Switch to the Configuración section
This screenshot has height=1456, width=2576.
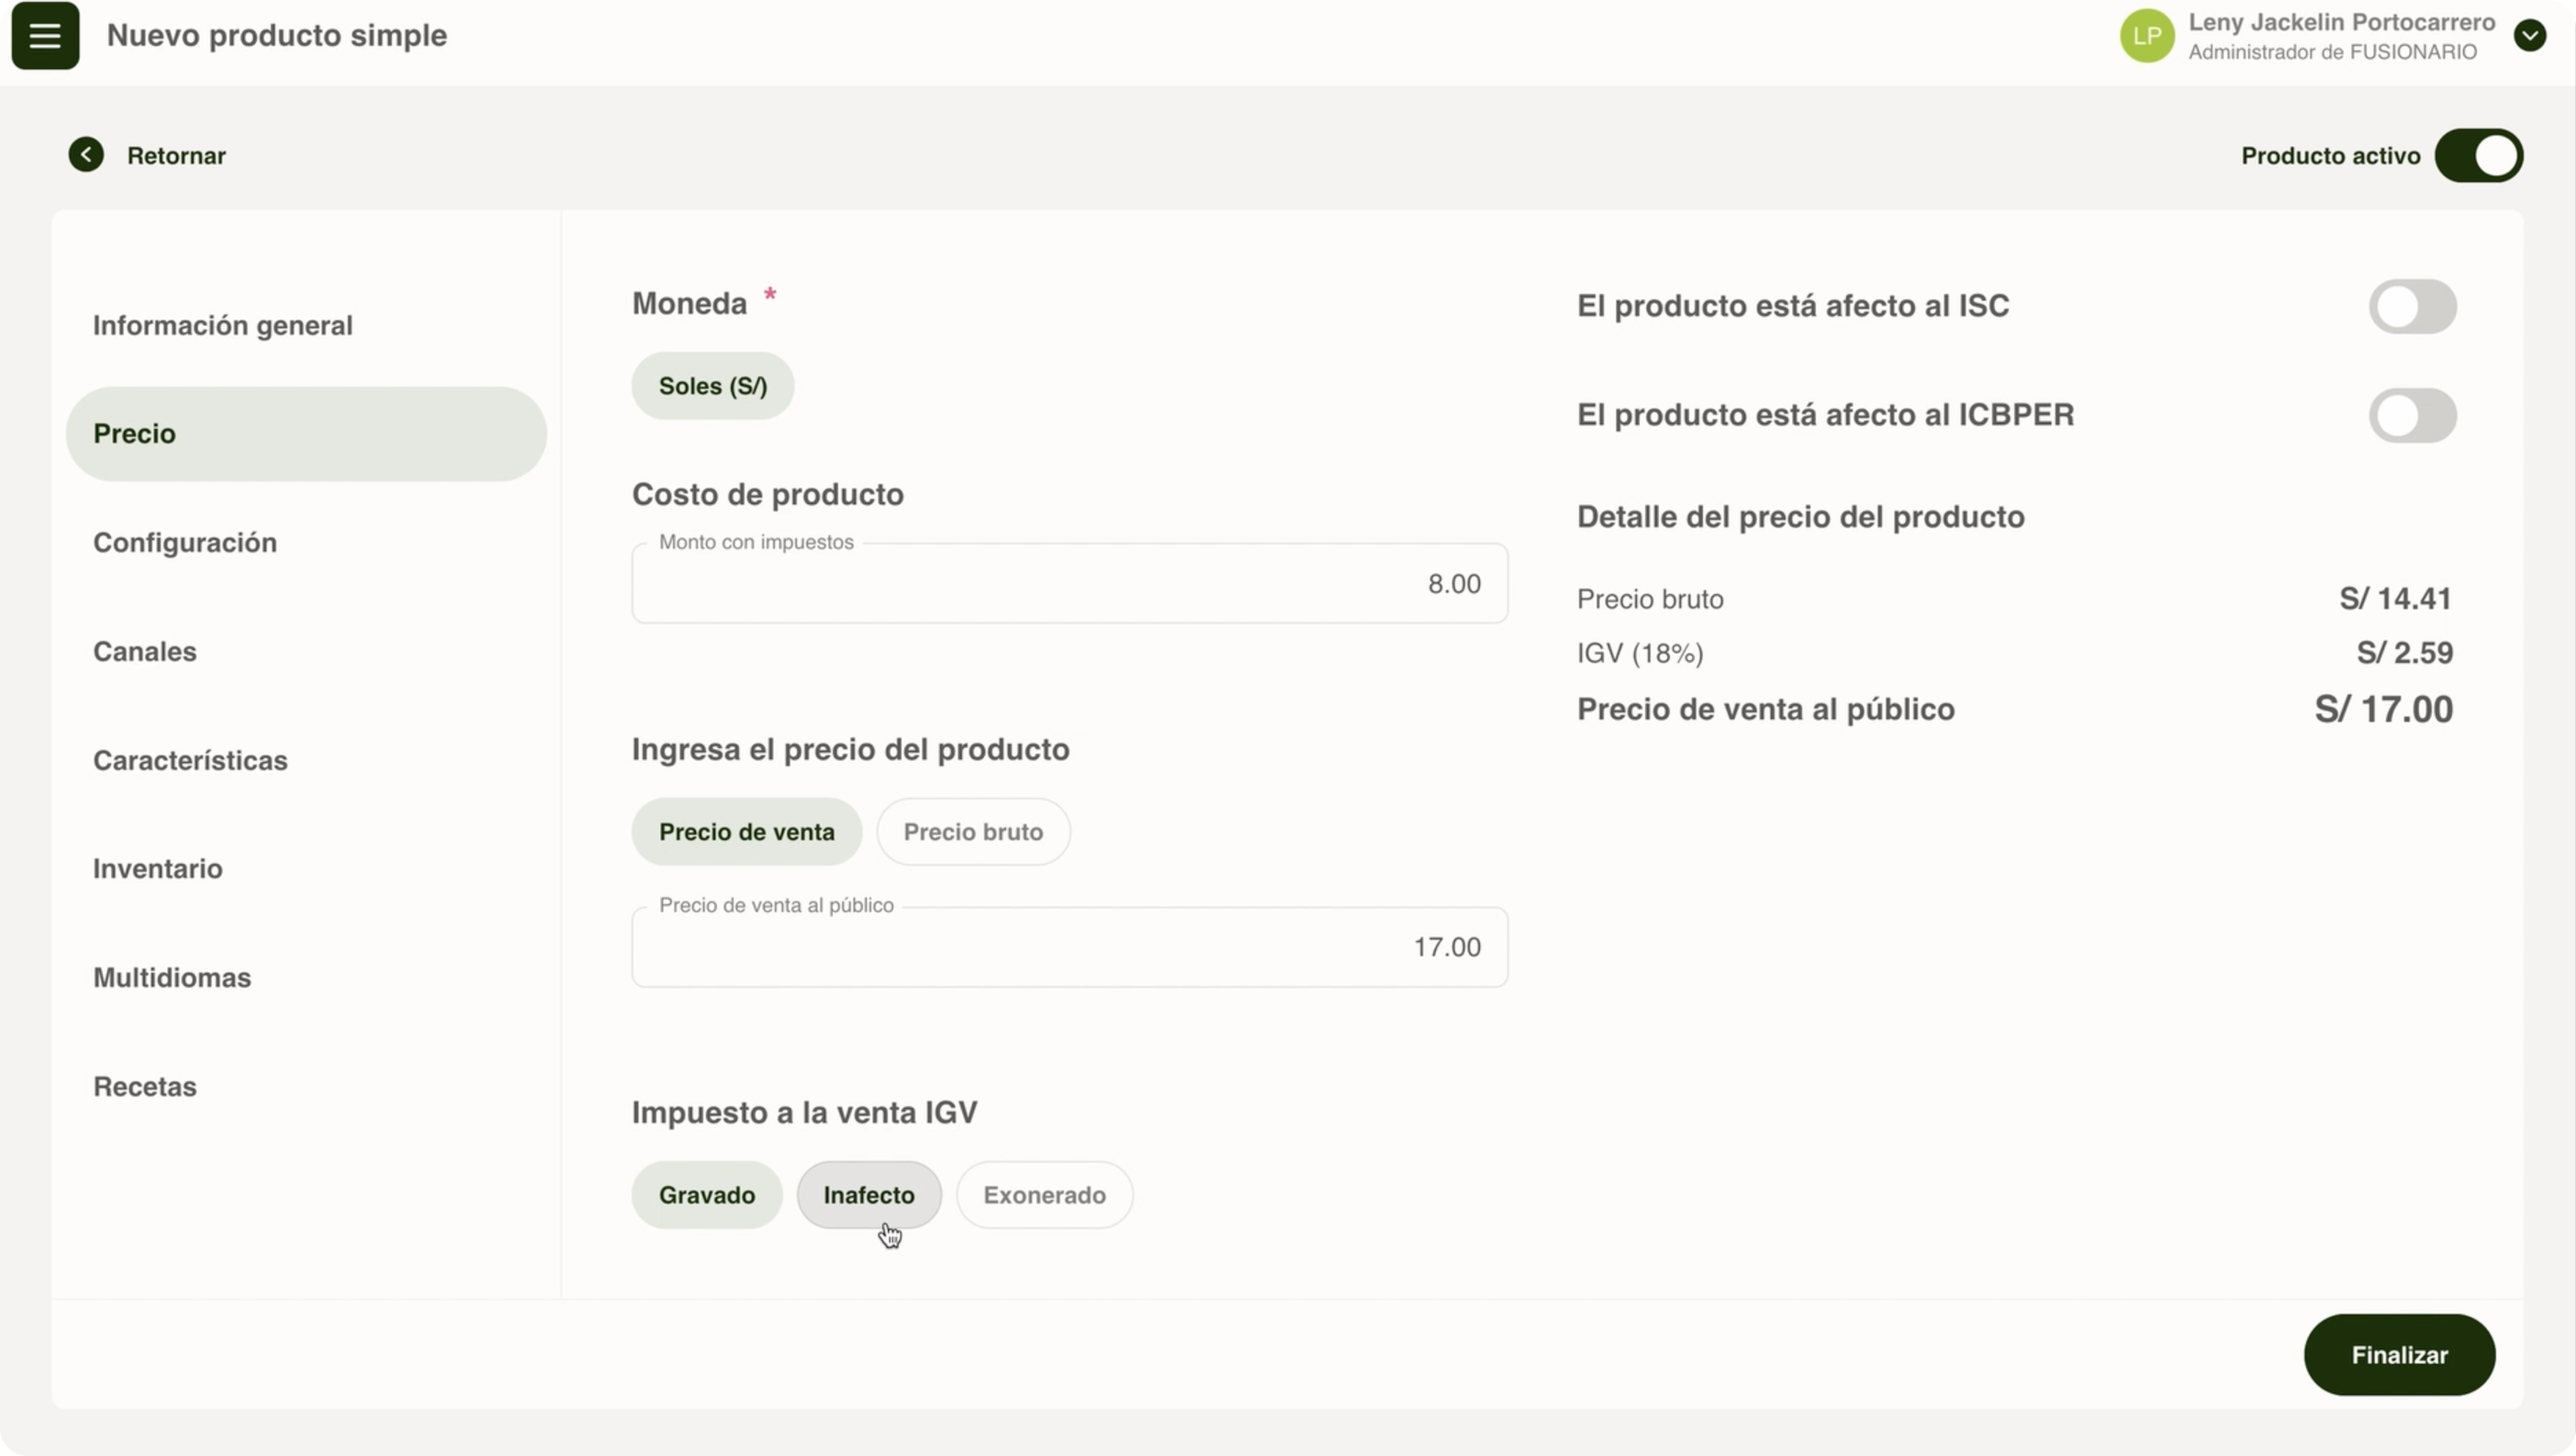pyautogui.click(x=185, y=542)
